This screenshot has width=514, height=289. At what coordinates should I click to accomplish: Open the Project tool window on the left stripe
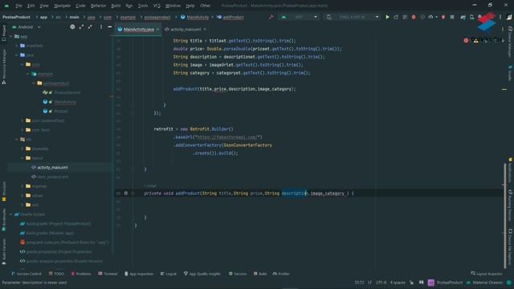(x=3, y=34)
